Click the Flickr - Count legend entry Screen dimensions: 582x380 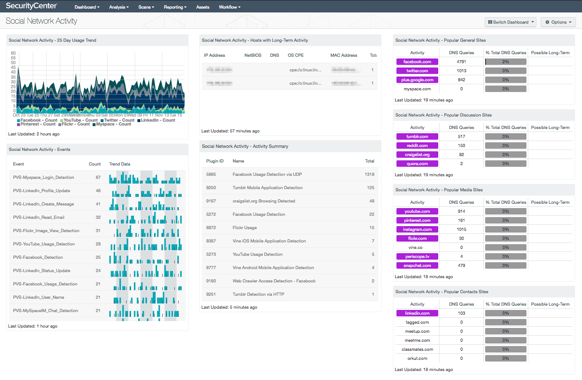tap(74, 124)
